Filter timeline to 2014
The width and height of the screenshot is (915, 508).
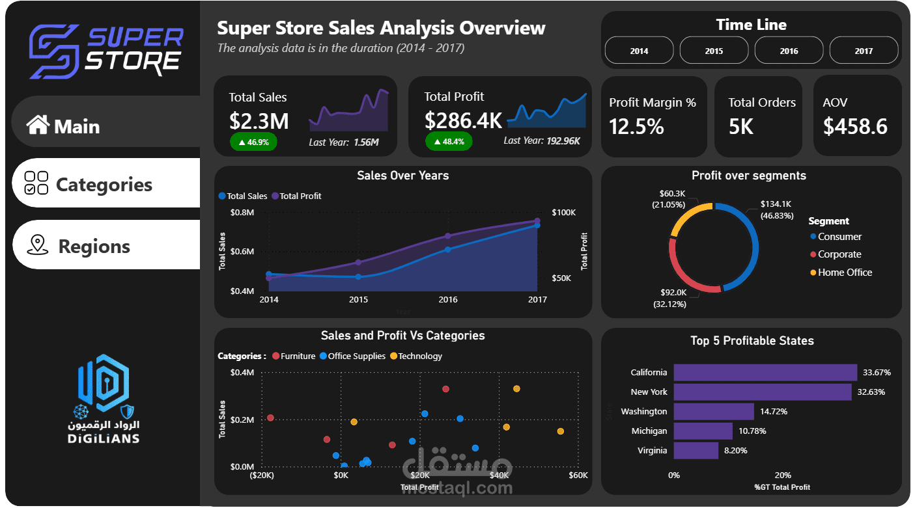pos(639,50)
